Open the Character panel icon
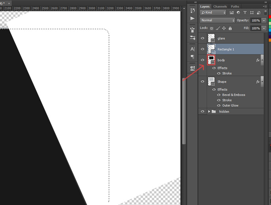This screenshot has width=271, height=205. point(192,49)
